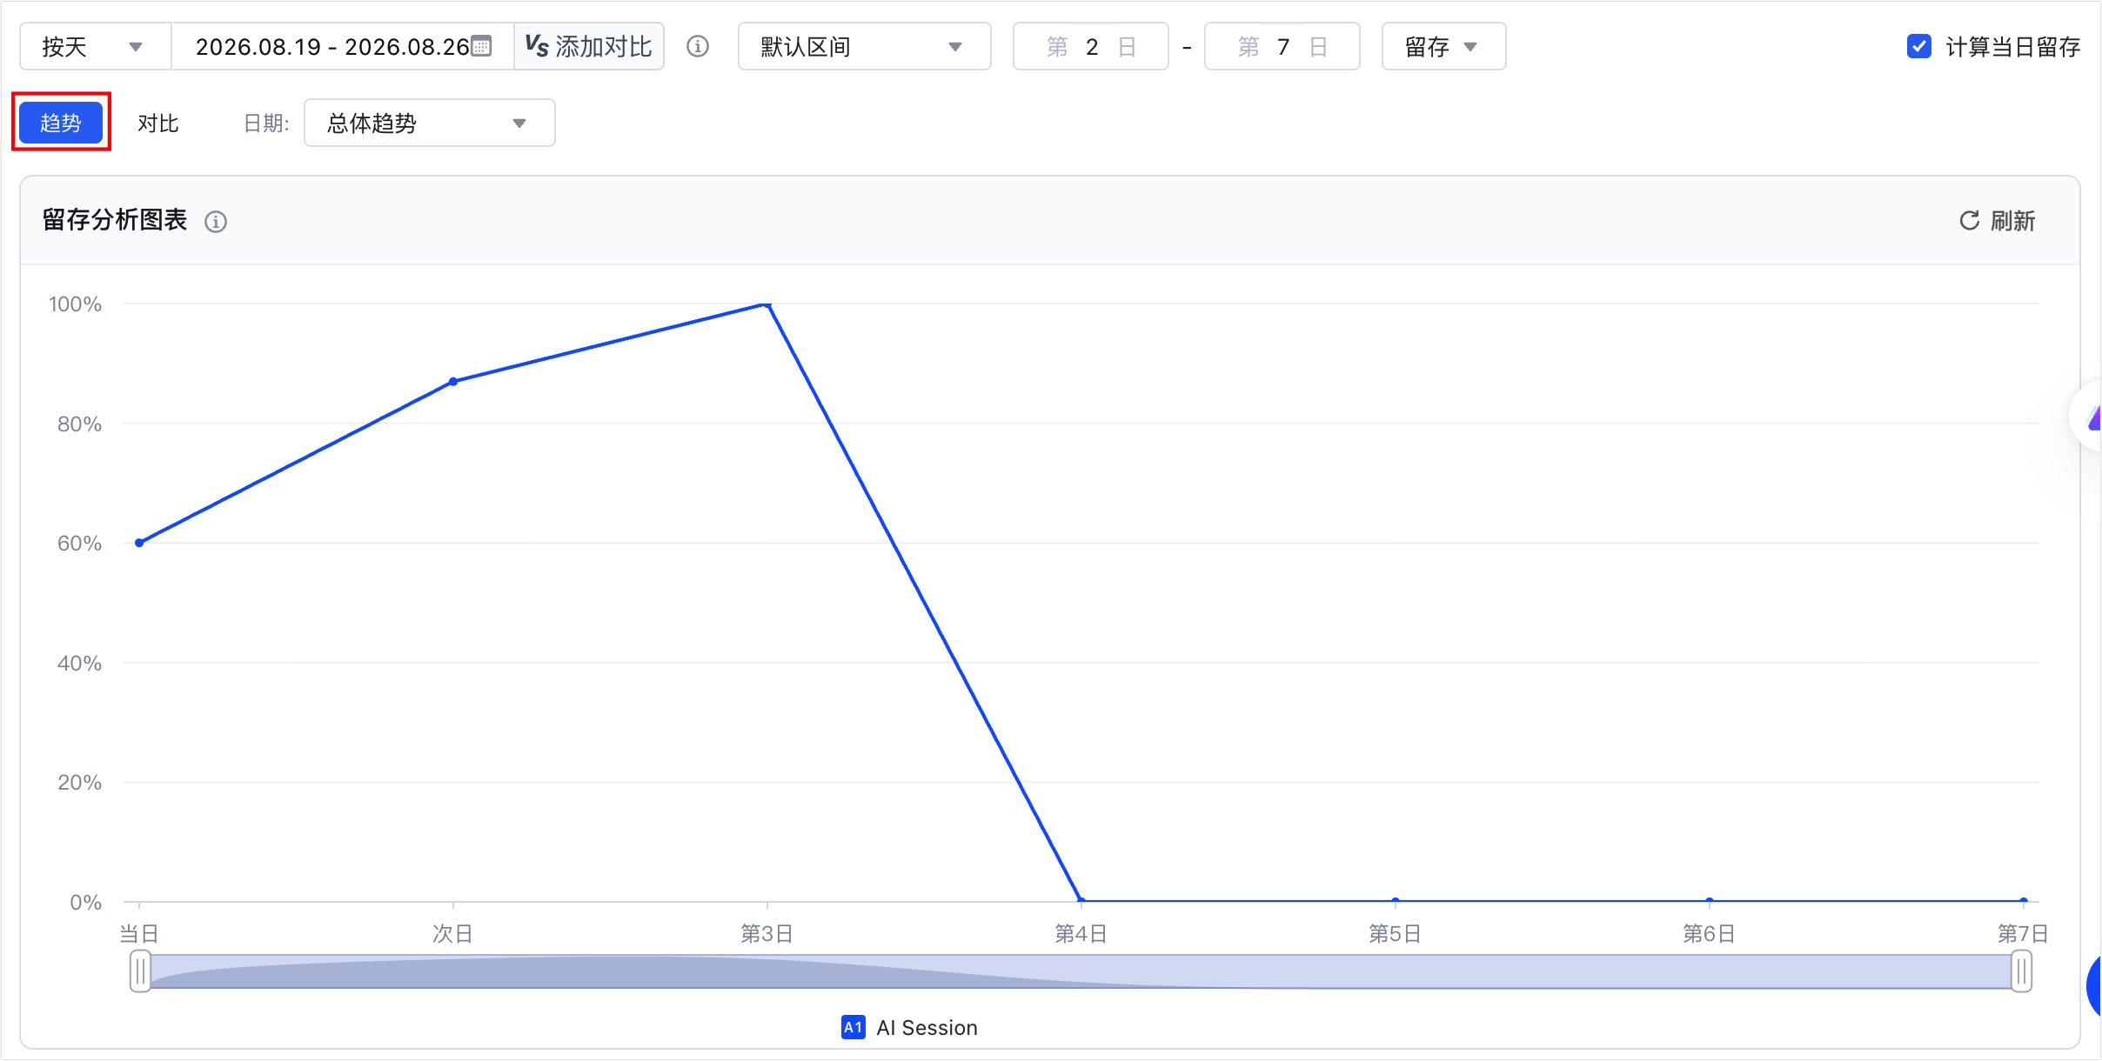Click the left handle of range slider
Screen dimensions: 2102x1061
coord(140,971)
